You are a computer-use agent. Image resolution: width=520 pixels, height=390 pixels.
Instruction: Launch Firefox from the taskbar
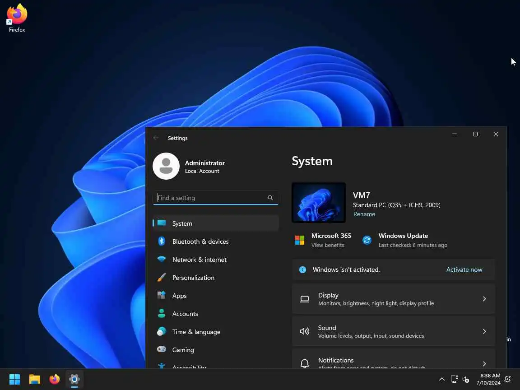(54, 379)
